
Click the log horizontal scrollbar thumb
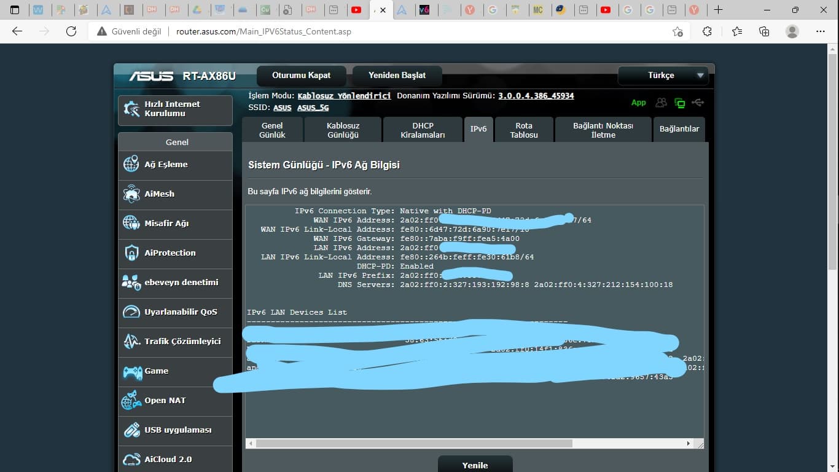pyautogui.click(x=414, y=443)
